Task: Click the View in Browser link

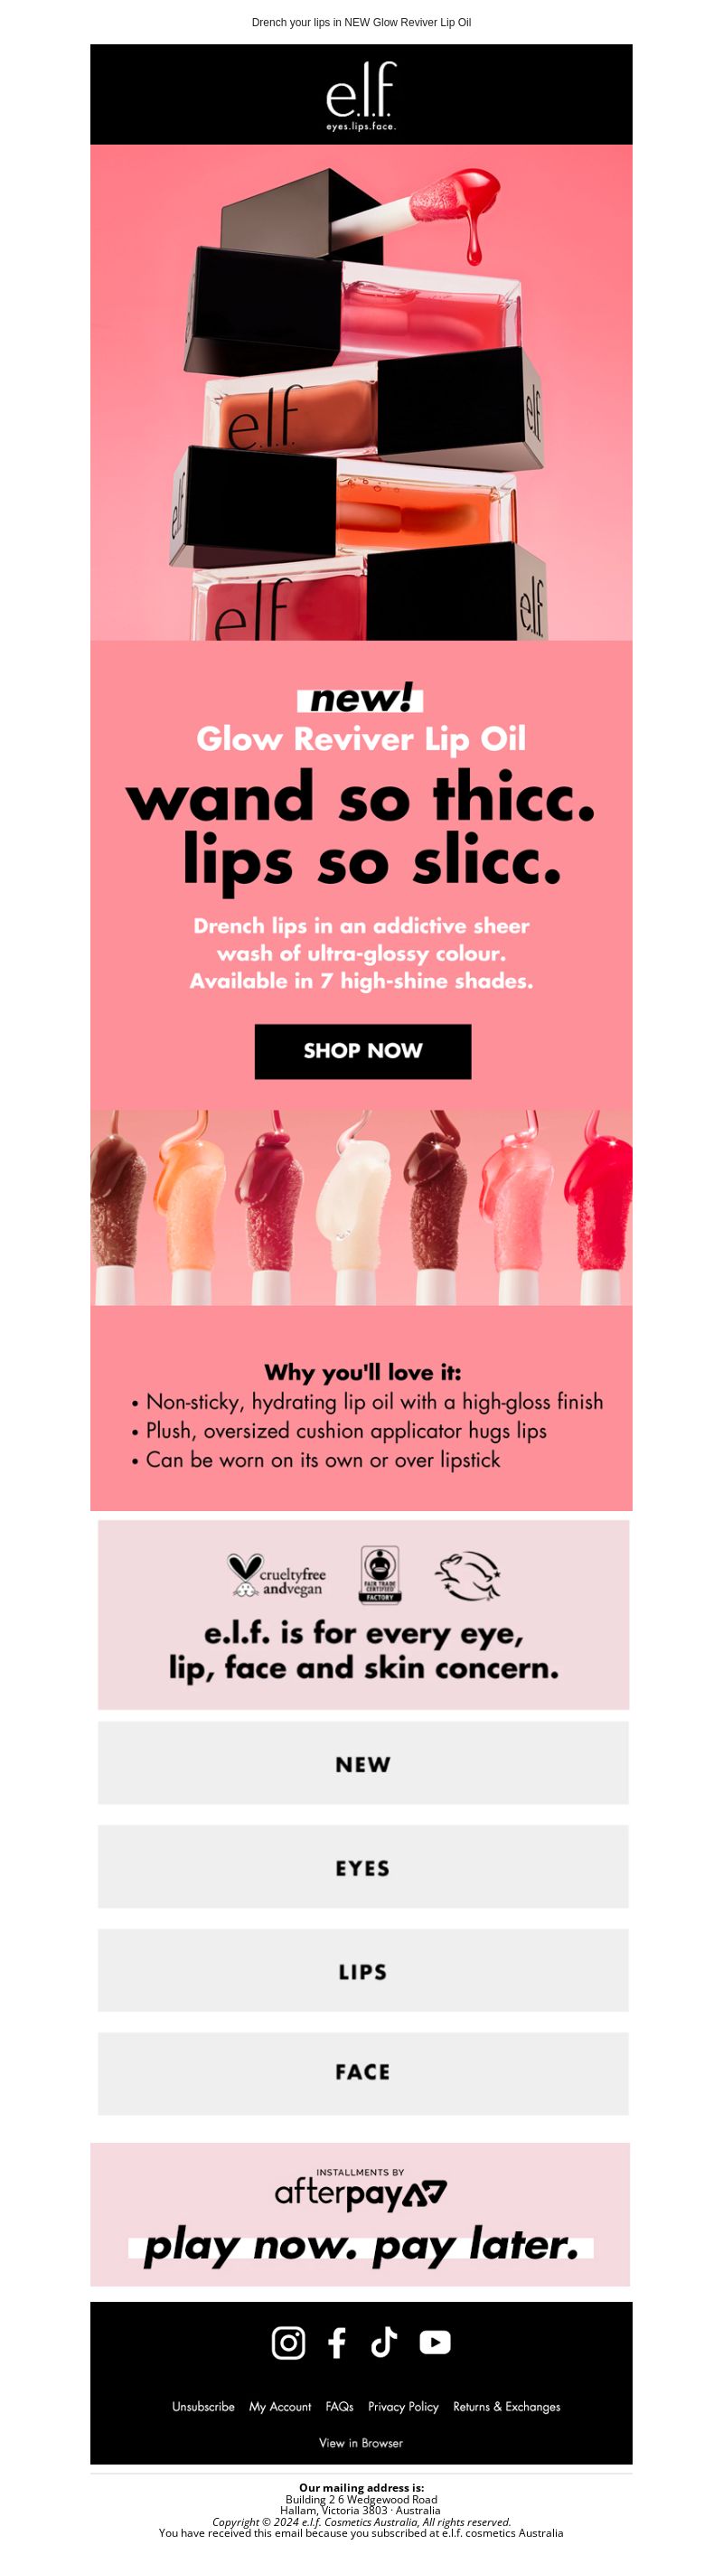Action: pyautogui.click(x=361, y=2442)
